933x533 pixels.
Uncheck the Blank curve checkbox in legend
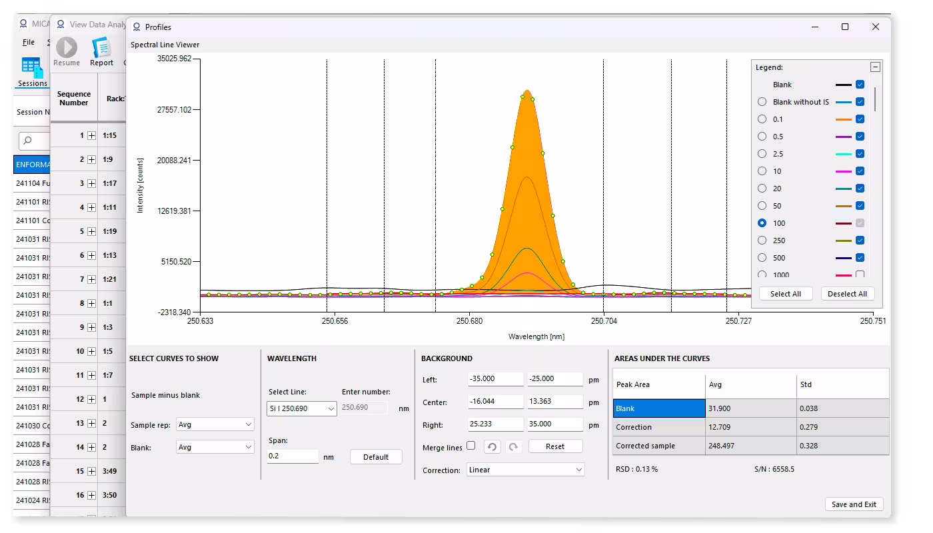pyautogui.click(x=860, y=85)
